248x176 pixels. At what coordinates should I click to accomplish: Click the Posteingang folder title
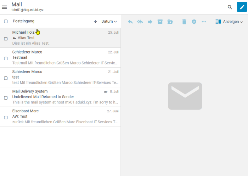pos(23,21)
